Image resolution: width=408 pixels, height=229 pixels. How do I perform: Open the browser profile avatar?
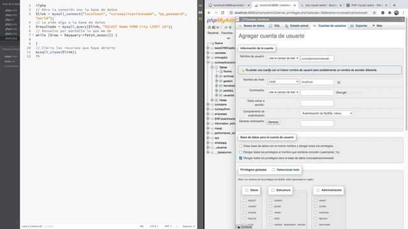pyautogui.click(x=397, y=13)
